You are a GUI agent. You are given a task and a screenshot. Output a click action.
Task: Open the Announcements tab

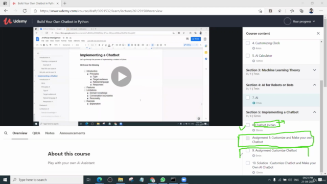click(x=72, y=133)
